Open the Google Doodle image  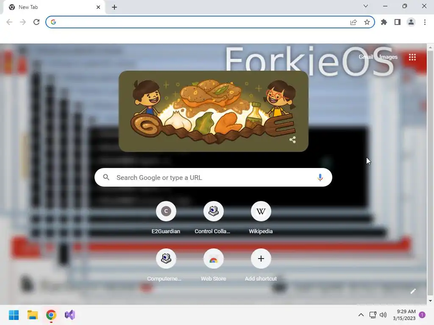[x=214, y=111]
